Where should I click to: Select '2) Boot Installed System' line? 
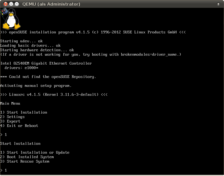(27, 157)
